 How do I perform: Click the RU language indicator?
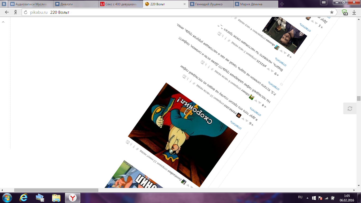300,197
